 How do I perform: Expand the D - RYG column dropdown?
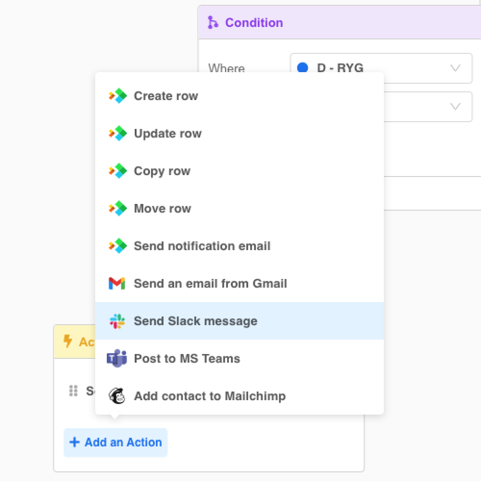pos(455,68)
